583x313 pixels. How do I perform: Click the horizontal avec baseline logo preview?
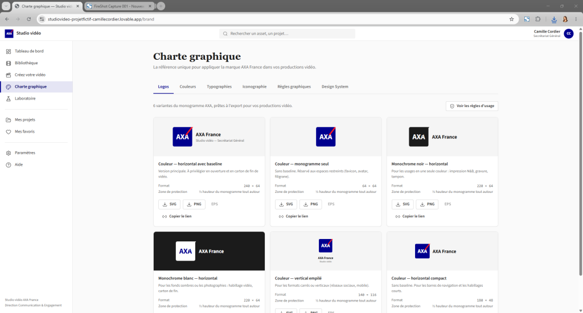[x=209, y=137]
